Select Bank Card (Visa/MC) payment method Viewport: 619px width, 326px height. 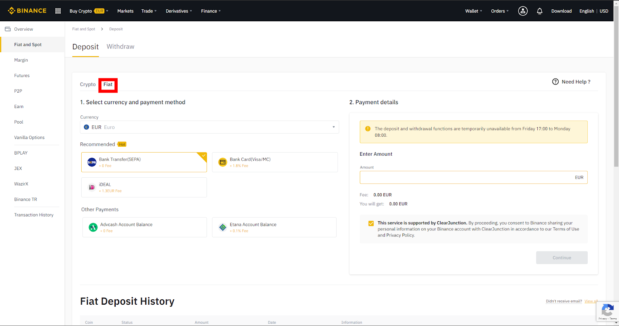click(x=275, y=162)
